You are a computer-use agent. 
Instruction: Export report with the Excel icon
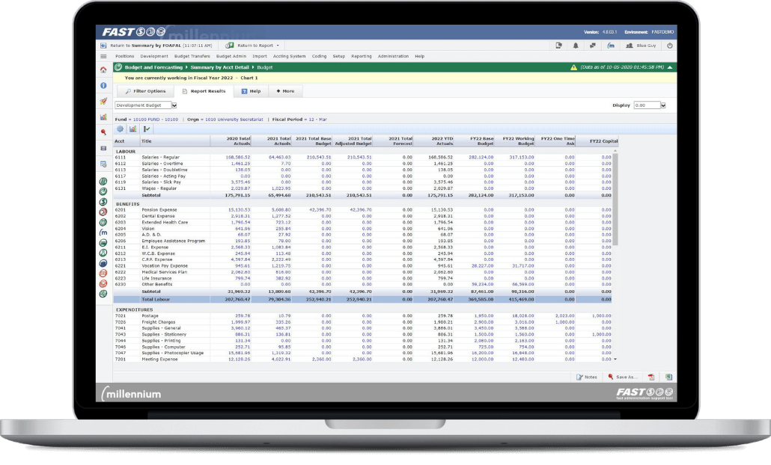668,377
